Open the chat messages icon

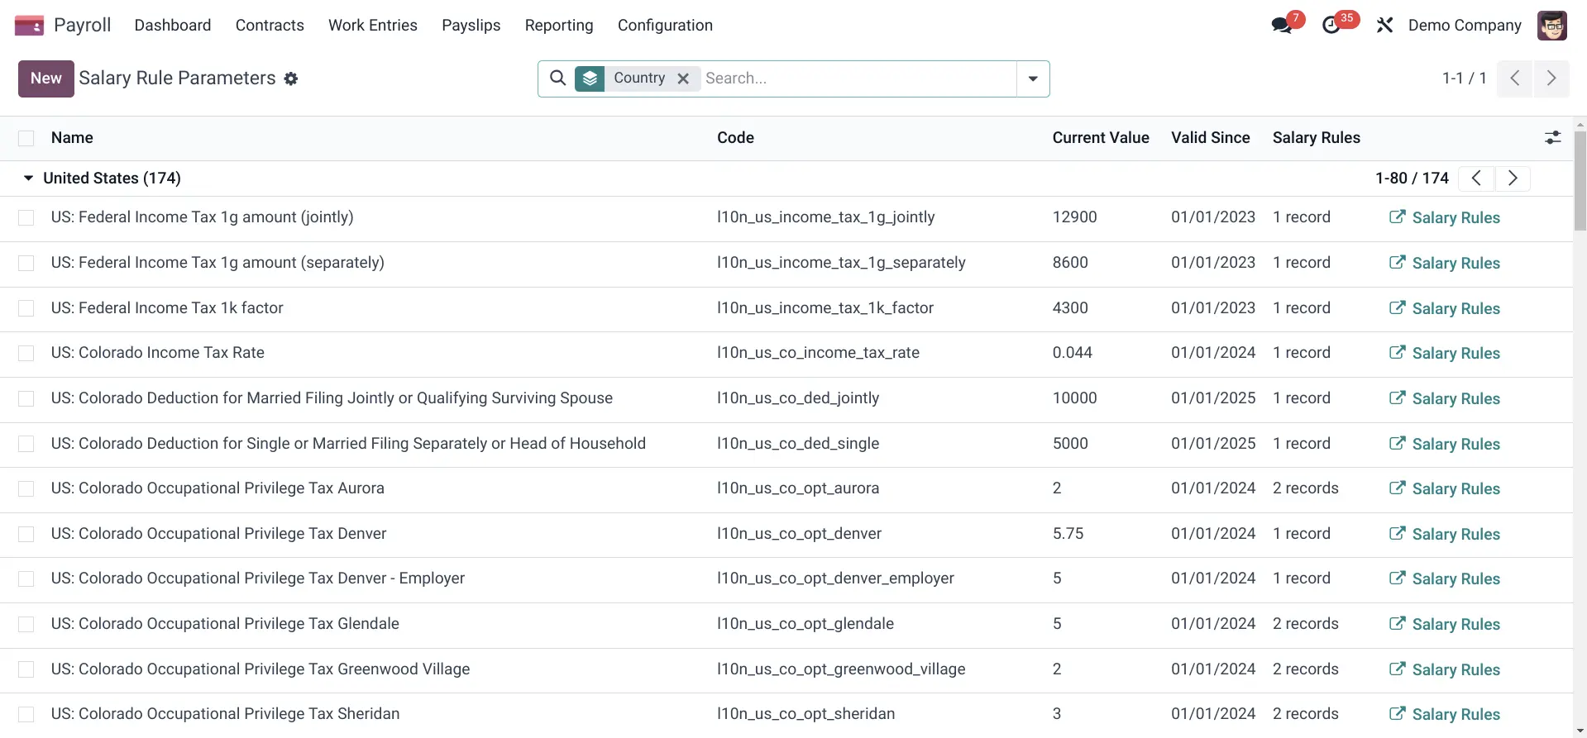(1282, 26)
